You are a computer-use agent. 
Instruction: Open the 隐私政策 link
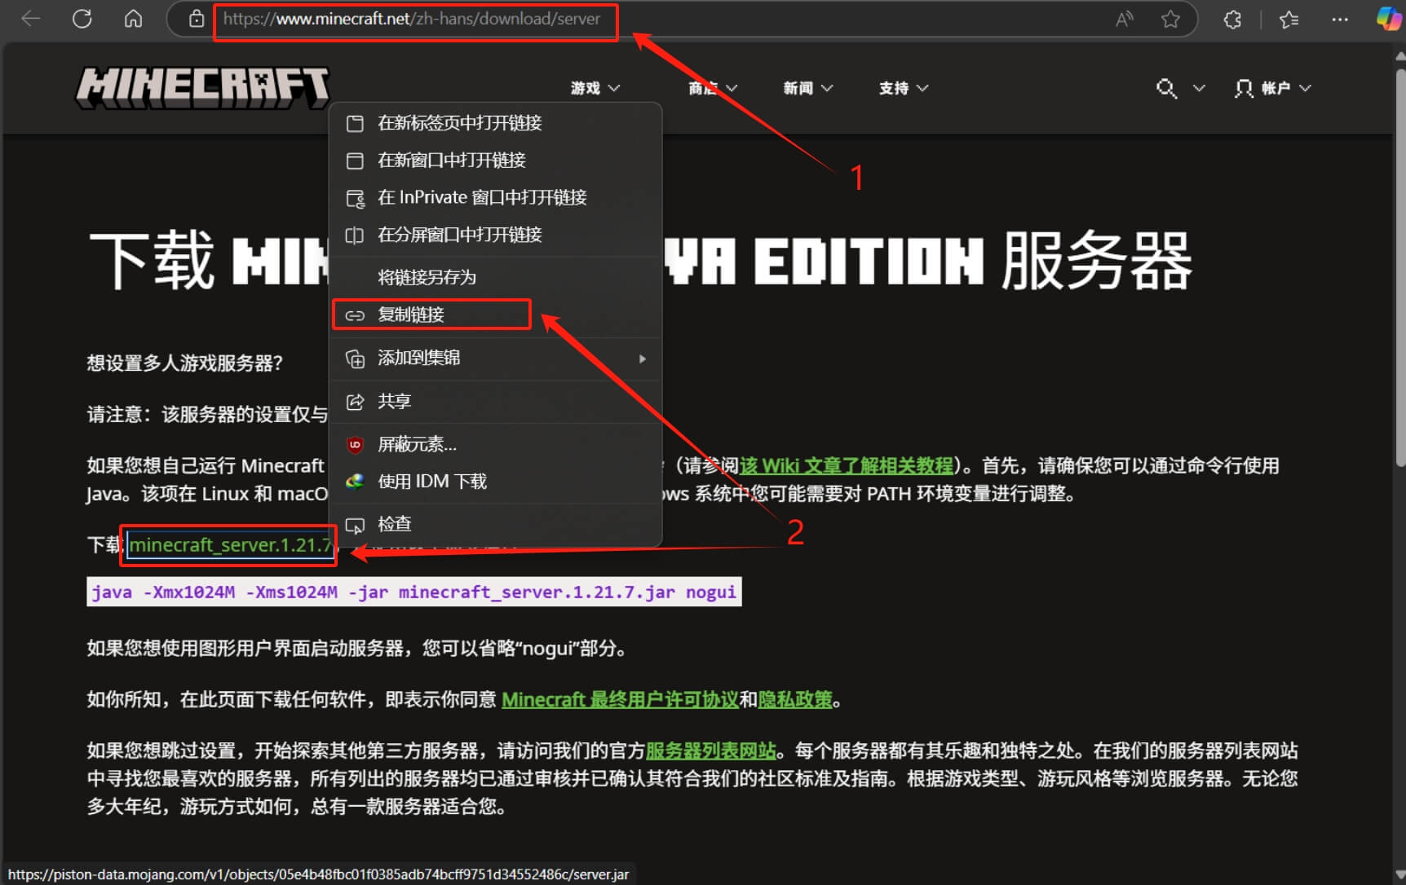pos(795,699)
